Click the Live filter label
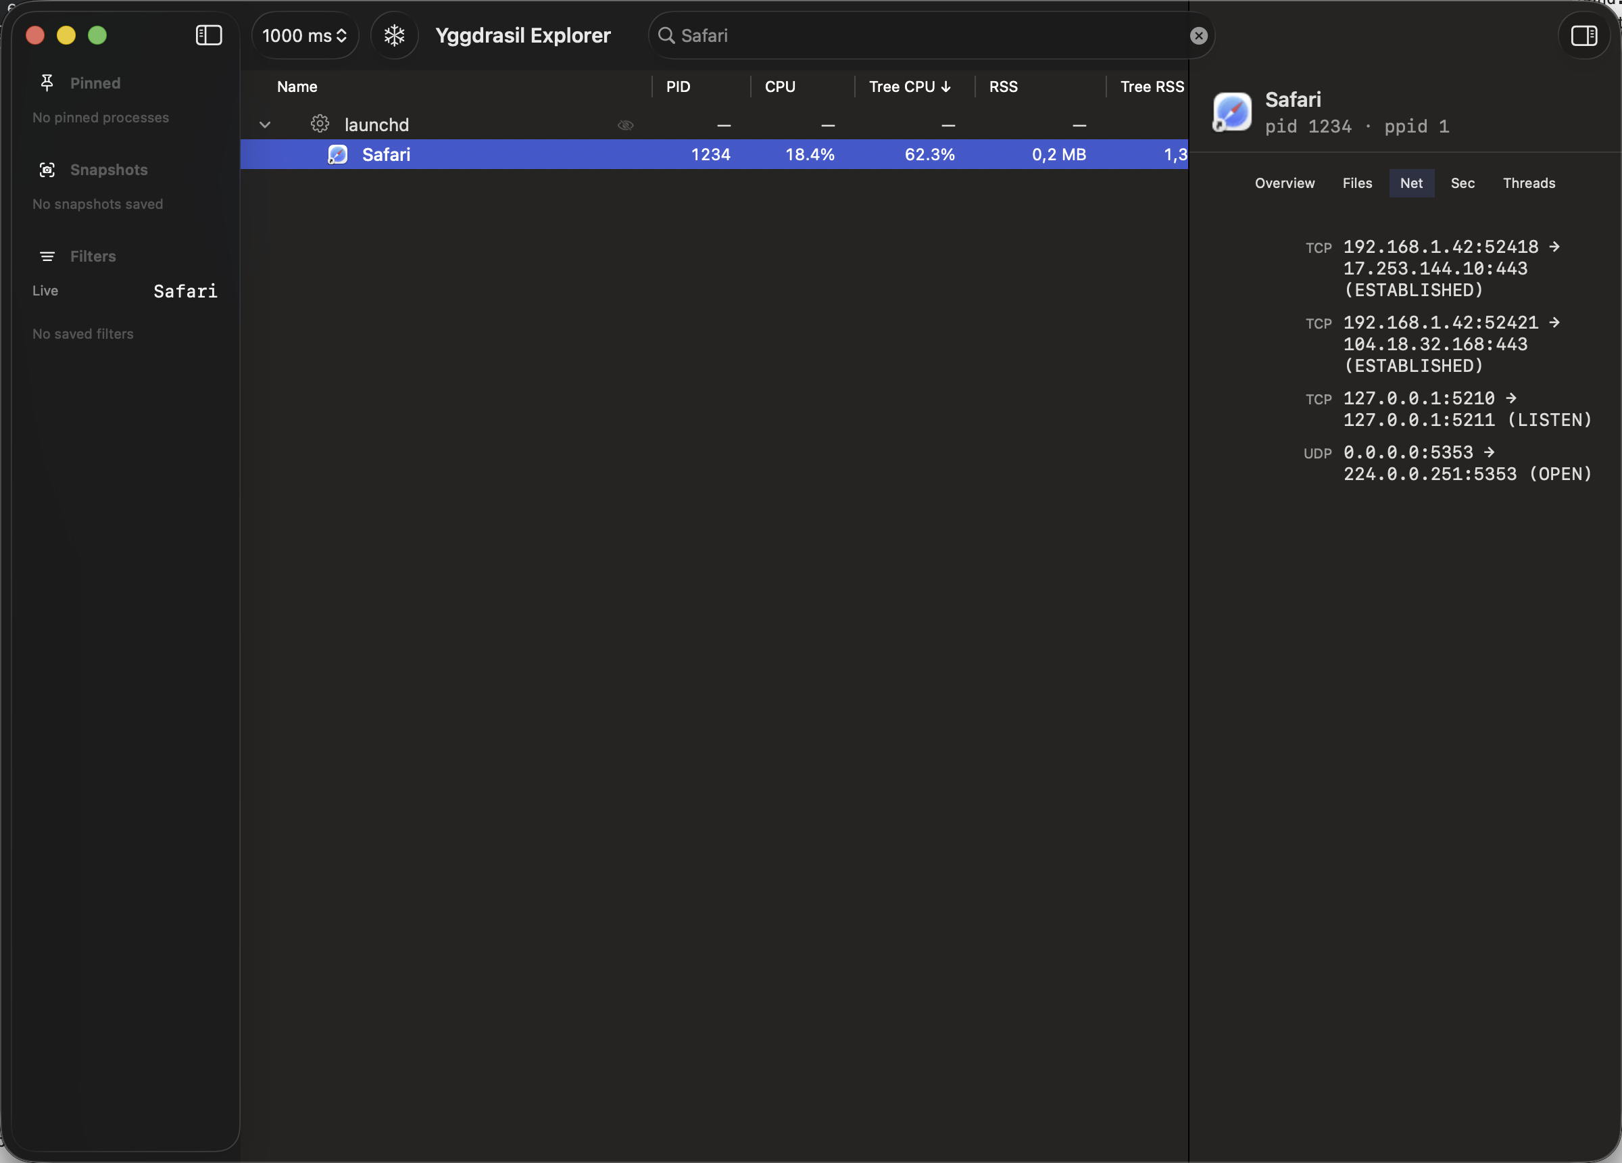This screenshot has height=1163, width=1622. point(45,291)
